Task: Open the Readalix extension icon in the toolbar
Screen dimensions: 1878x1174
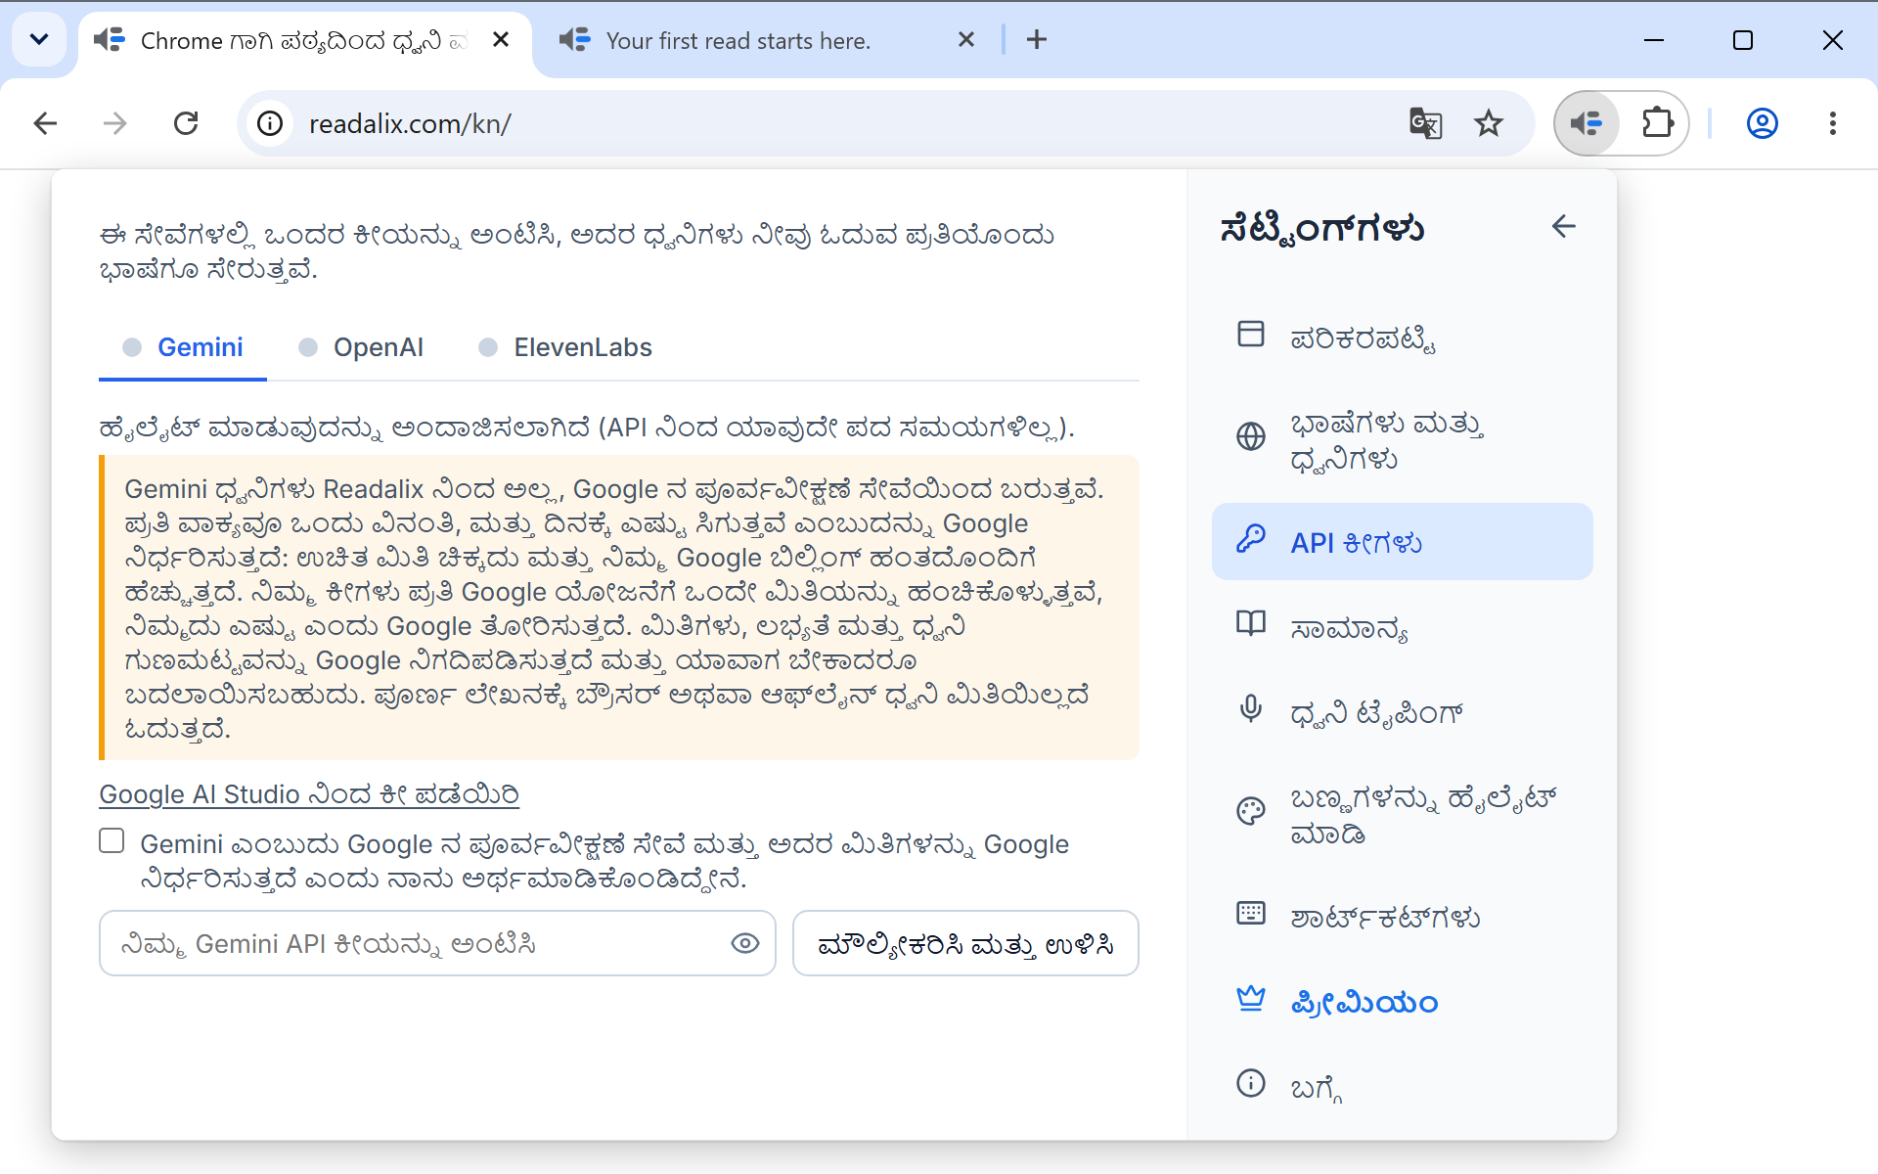Action: 1587,123
